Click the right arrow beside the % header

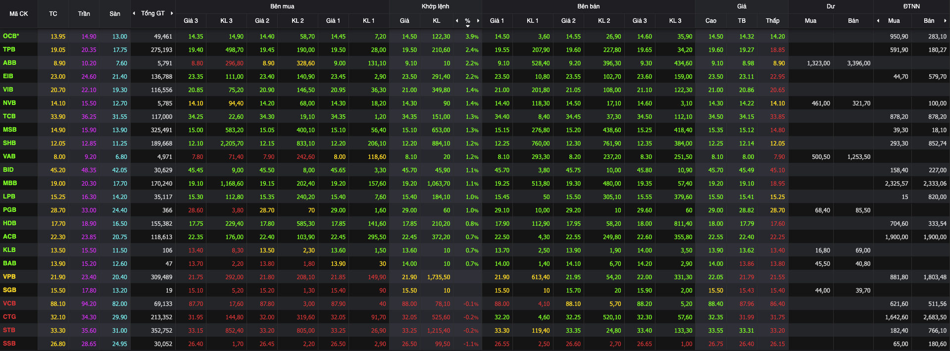click(478, 21)
